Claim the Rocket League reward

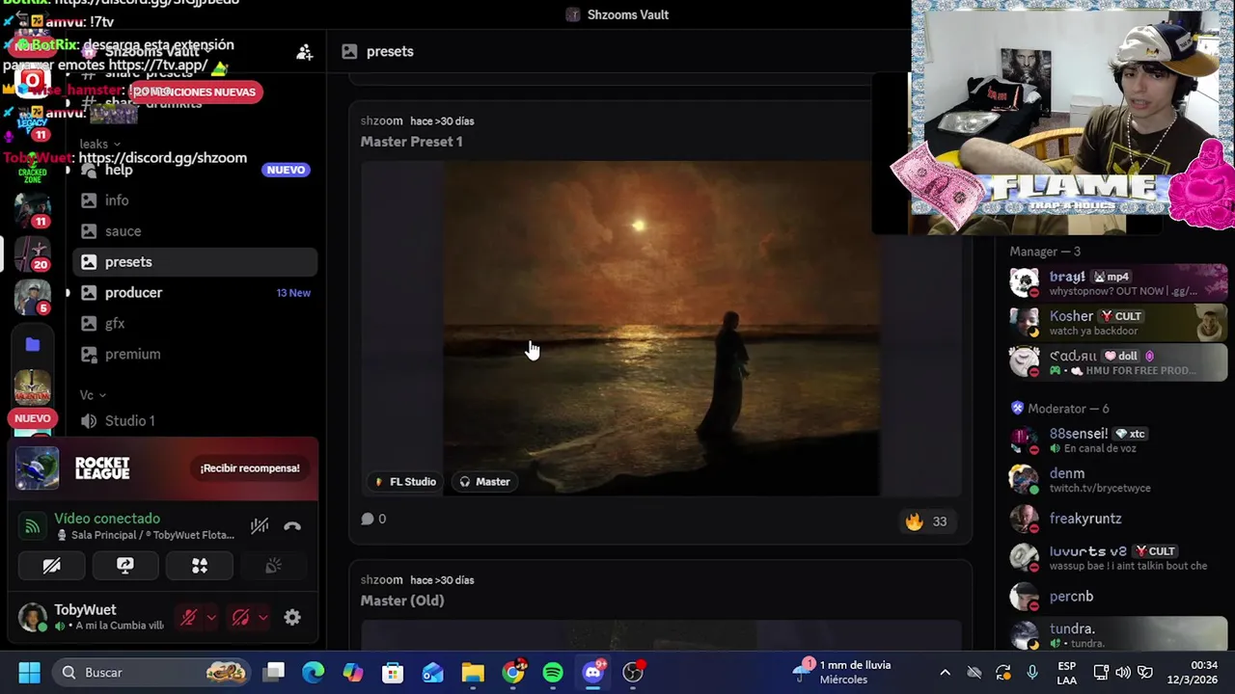pyautogui.click(x=250, y=468)
